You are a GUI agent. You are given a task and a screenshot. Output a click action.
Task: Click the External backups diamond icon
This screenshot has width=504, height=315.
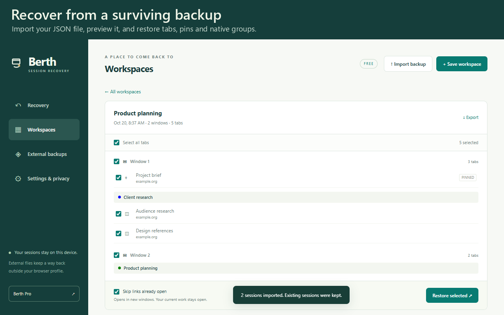coord(18,154)
